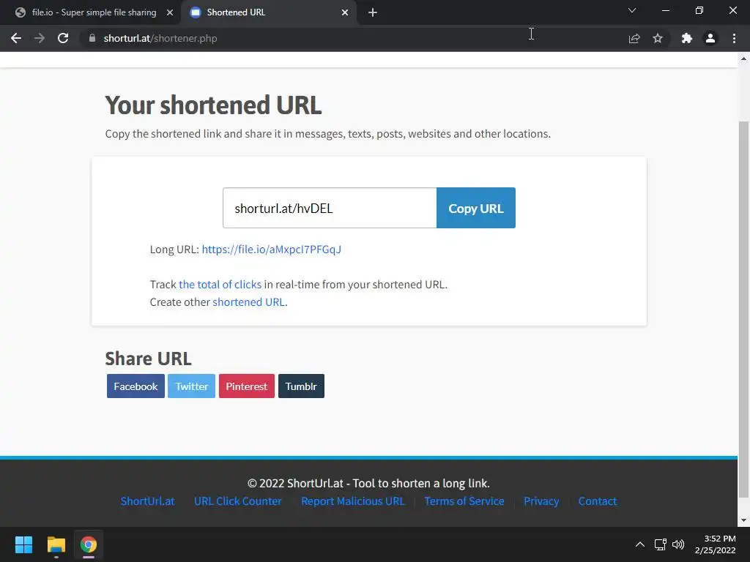The height and width of the screenshot is (562, 750).
Task: Open the network tray icon
Action: click(661, 544)
